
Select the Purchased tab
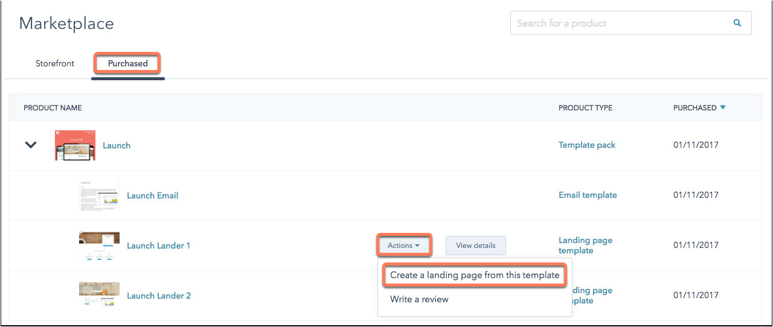127,63
